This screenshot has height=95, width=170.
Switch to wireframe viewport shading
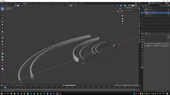pos(131,5)
